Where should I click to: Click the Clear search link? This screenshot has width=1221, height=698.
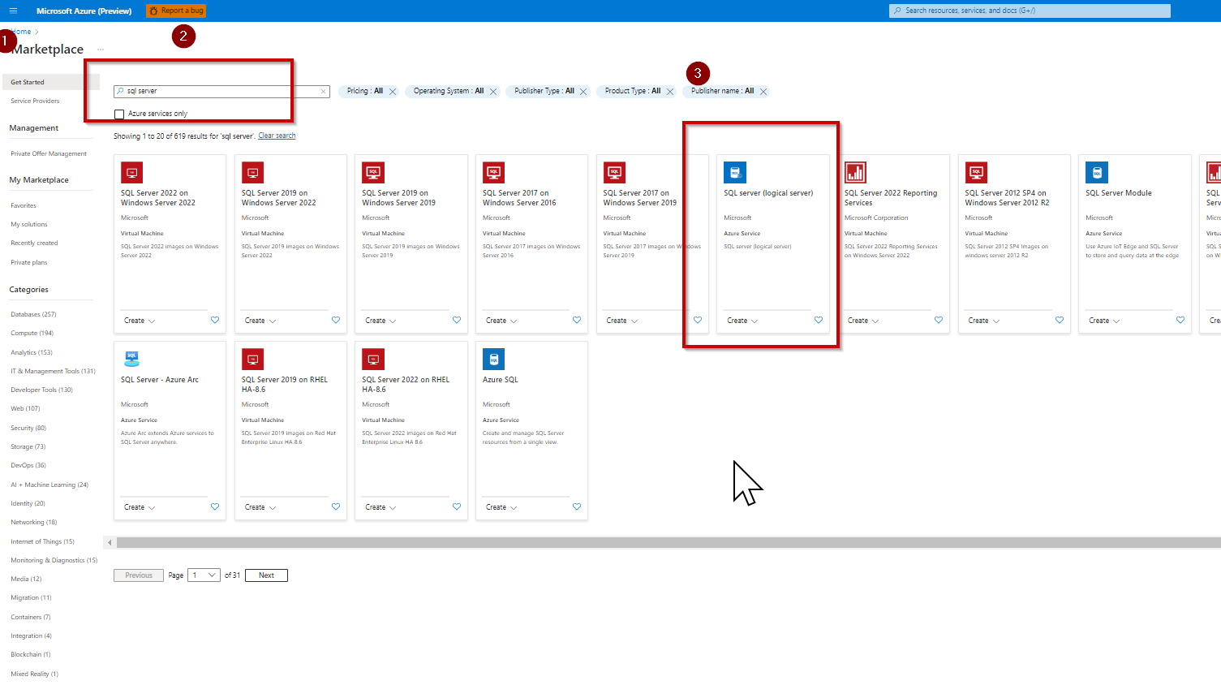pyautogui.click(x=277, y=136)
